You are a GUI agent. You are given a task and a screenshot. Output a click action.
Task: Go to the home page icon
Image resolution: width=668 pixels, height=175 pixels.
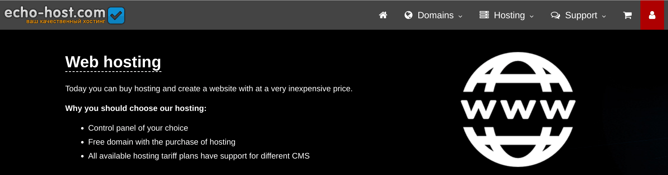pyautogui.click(x=383, y=15)
